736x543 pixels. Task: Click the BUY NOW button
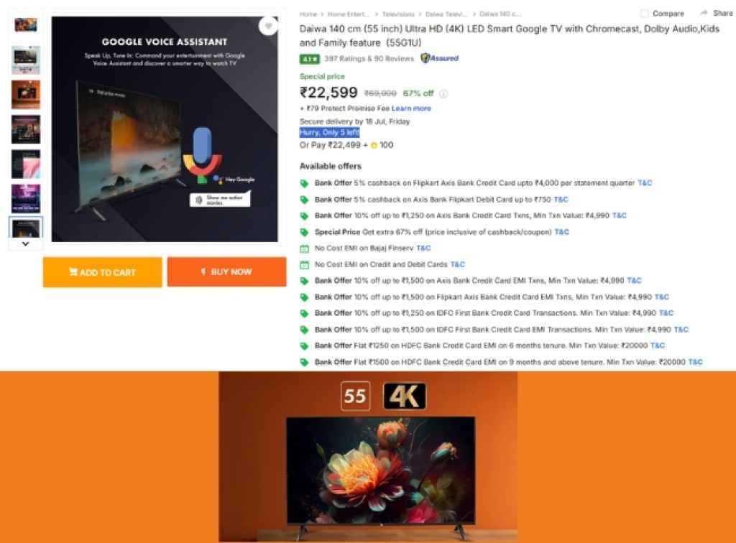[226, 271]
